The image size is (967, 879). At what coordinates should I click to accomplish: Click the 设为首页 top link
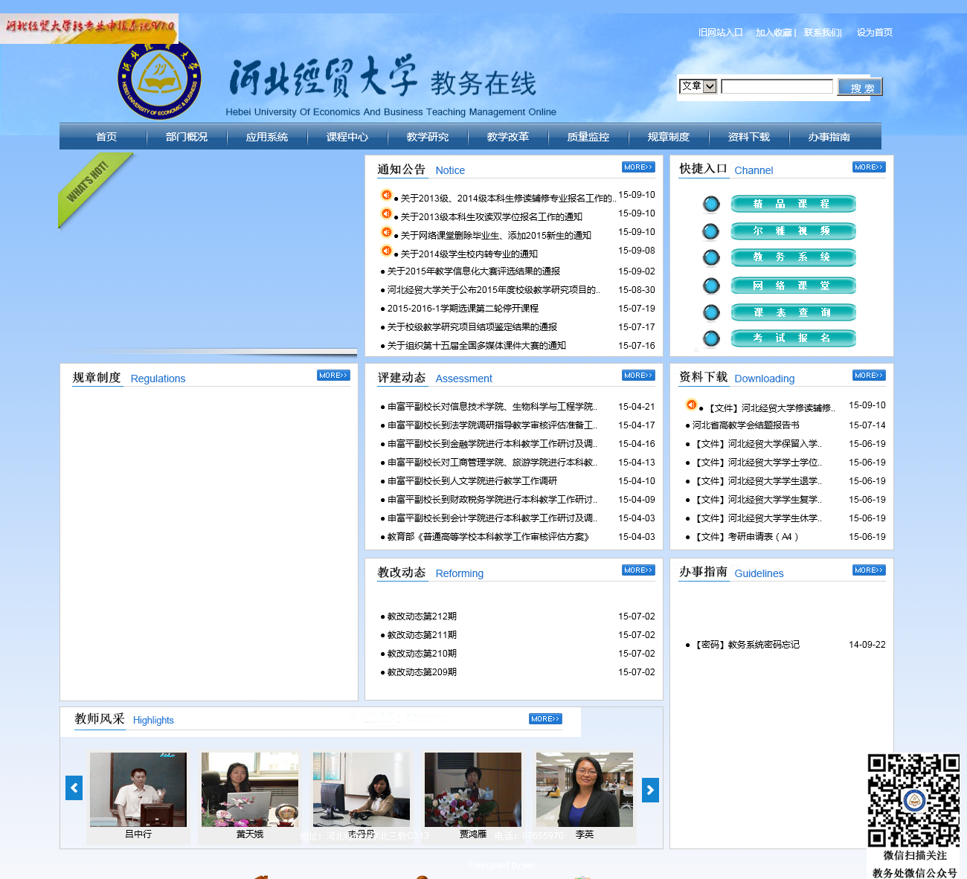click(875, 33)
